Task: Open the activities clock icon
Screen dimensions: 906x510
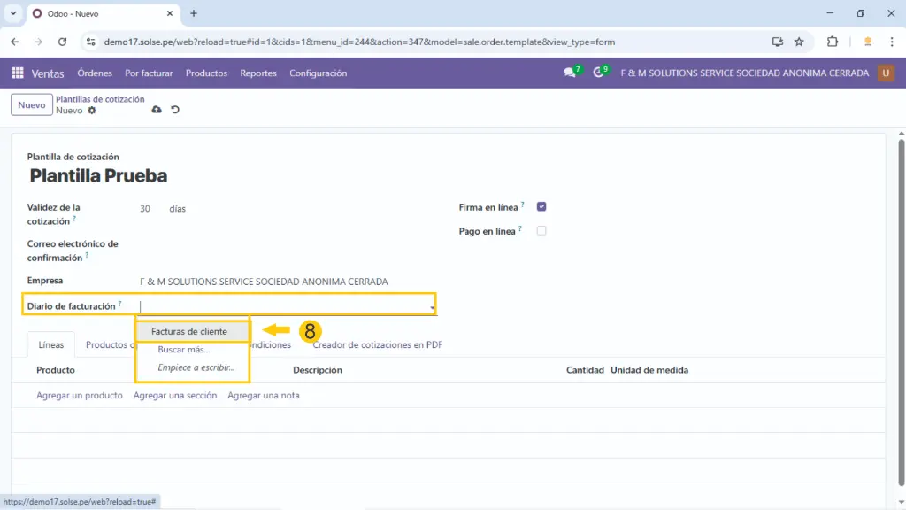Action: tap(599, 73)
